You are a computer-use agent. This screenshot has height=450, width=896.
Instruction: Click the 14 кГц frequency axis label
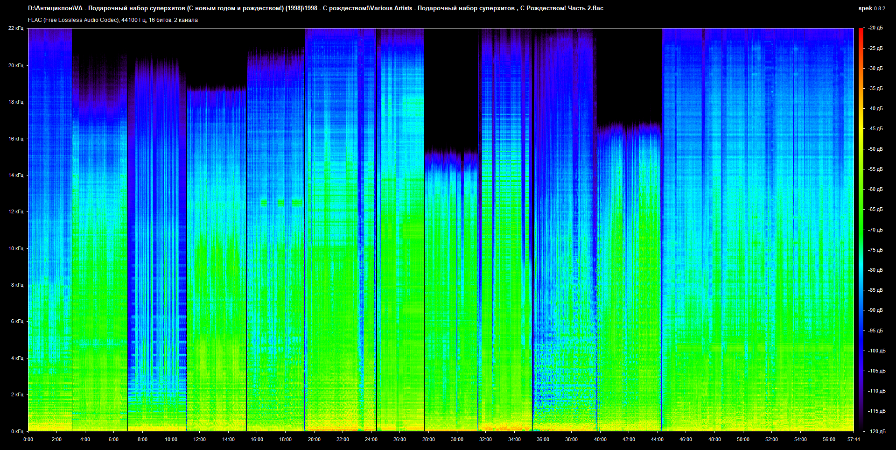[15, 176]
